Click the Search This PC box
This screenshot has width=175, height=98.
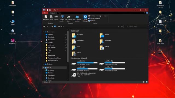(136, 26)
